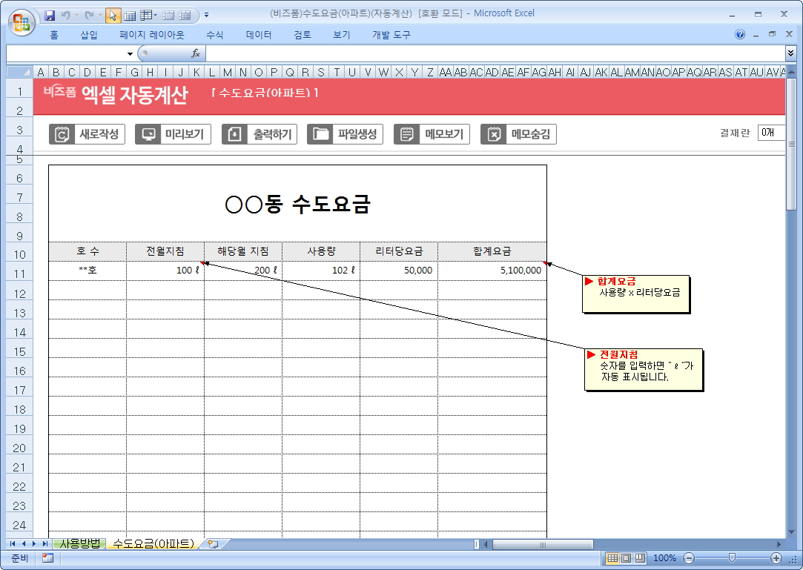
Task: Switch to the 사용방법 sheet tab
Action: click(80, 543)
